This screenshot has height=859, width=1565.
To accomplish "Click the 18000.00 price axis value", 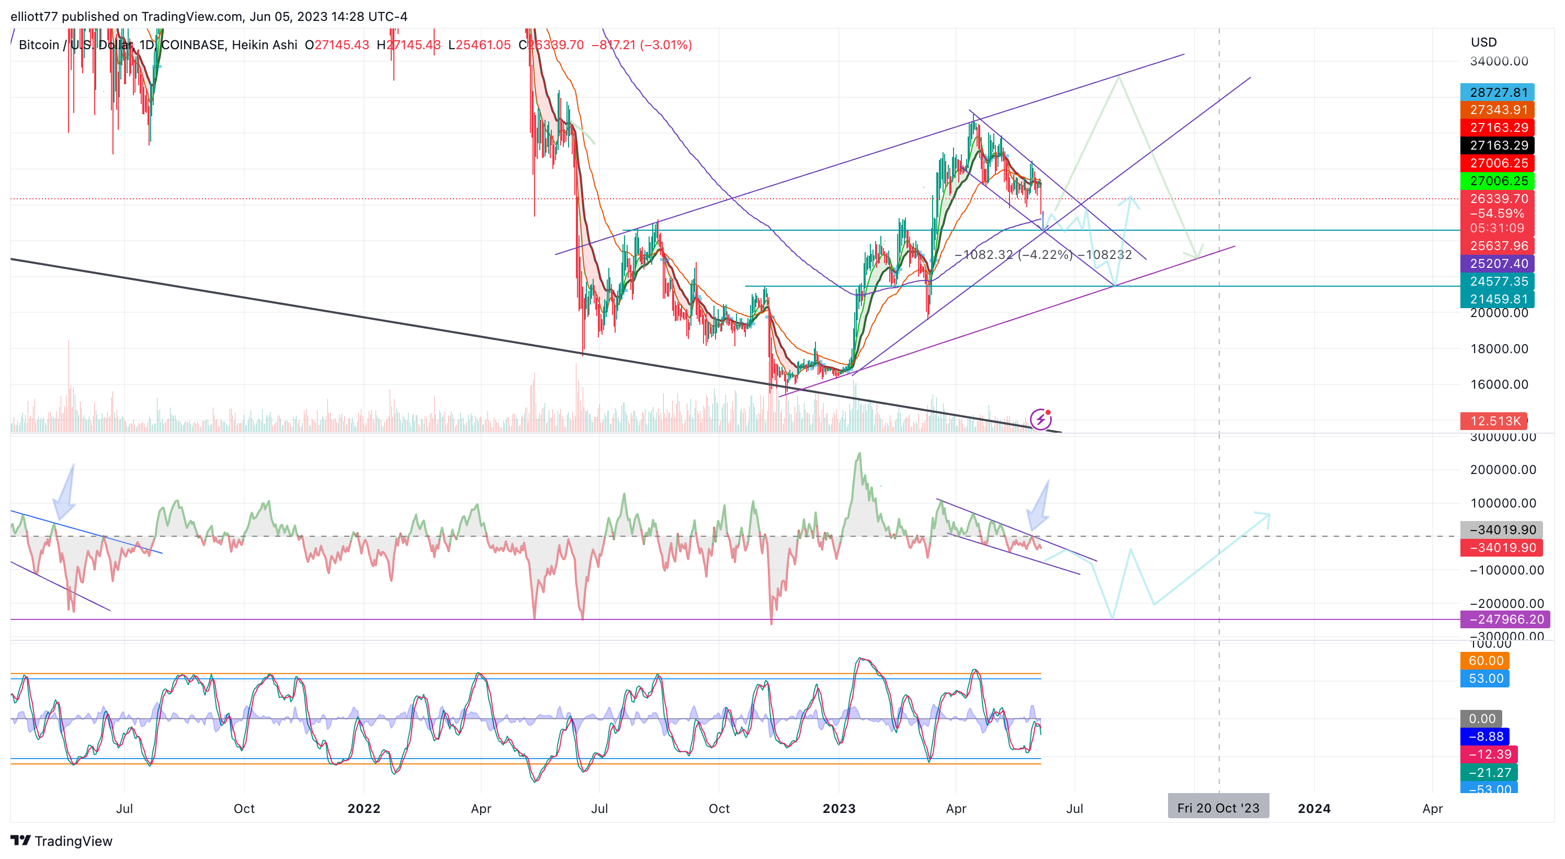I will tap(1499, 349).
